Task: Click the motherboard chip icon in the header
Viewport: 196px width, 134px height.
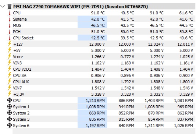Action: tap(10, 7)
